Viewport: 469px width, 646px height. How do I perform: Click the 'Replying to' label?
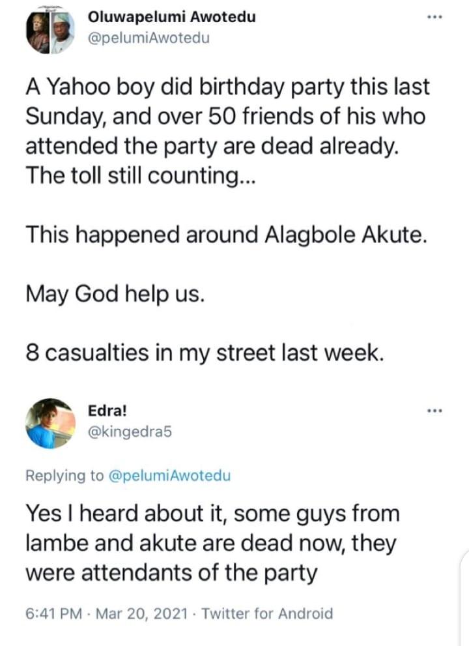pos(64,476)
